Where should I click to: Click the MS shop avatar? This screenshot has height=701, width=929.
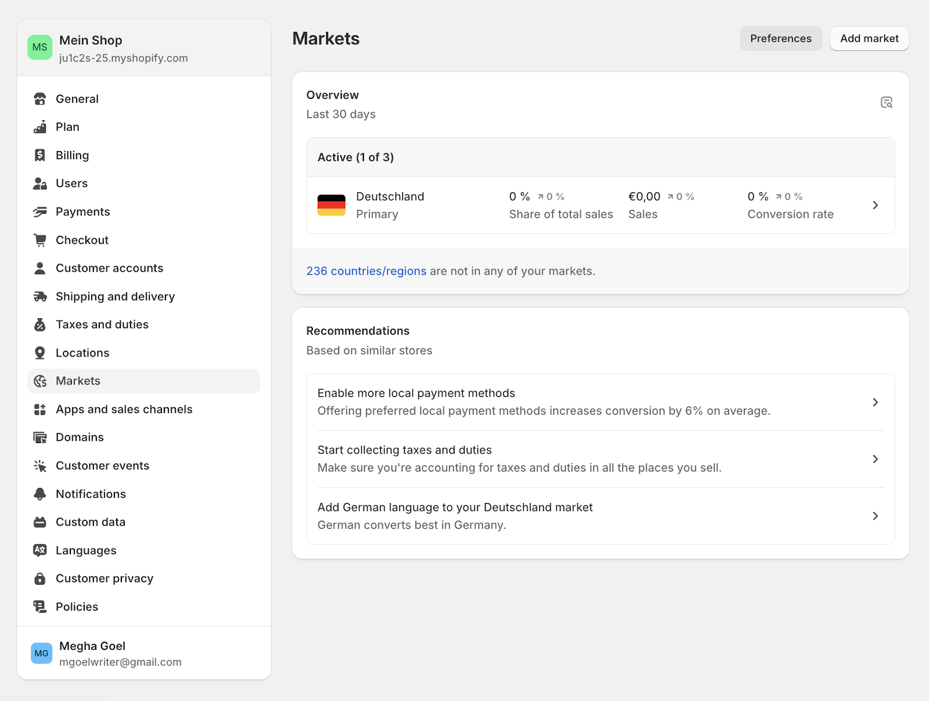40,48
